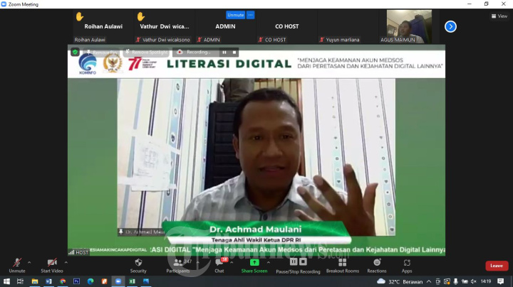Click the taskbar clock 14:19

click(486, 281)
